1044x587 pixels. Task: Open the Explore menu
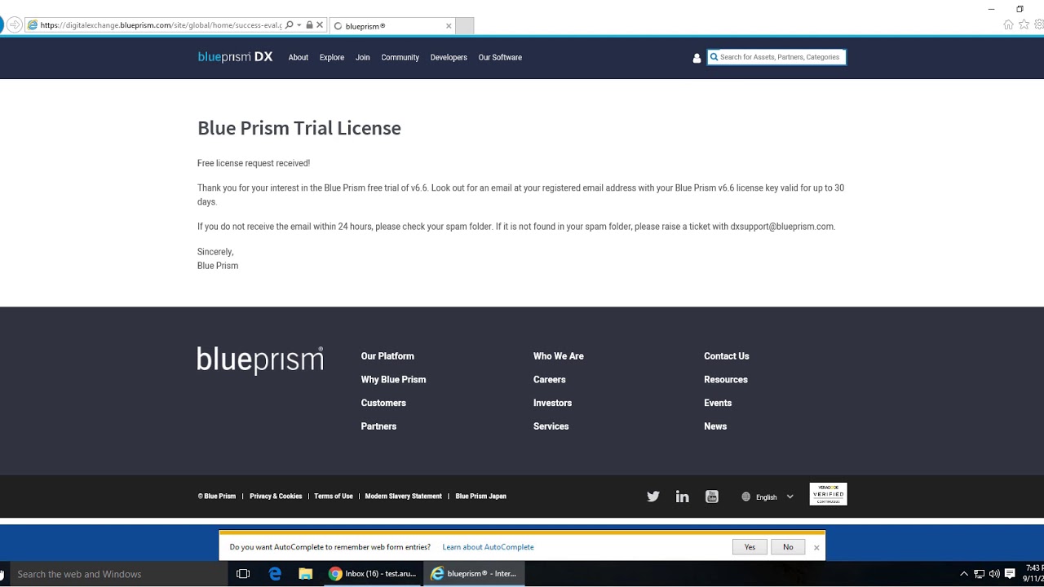click(332, 58)
